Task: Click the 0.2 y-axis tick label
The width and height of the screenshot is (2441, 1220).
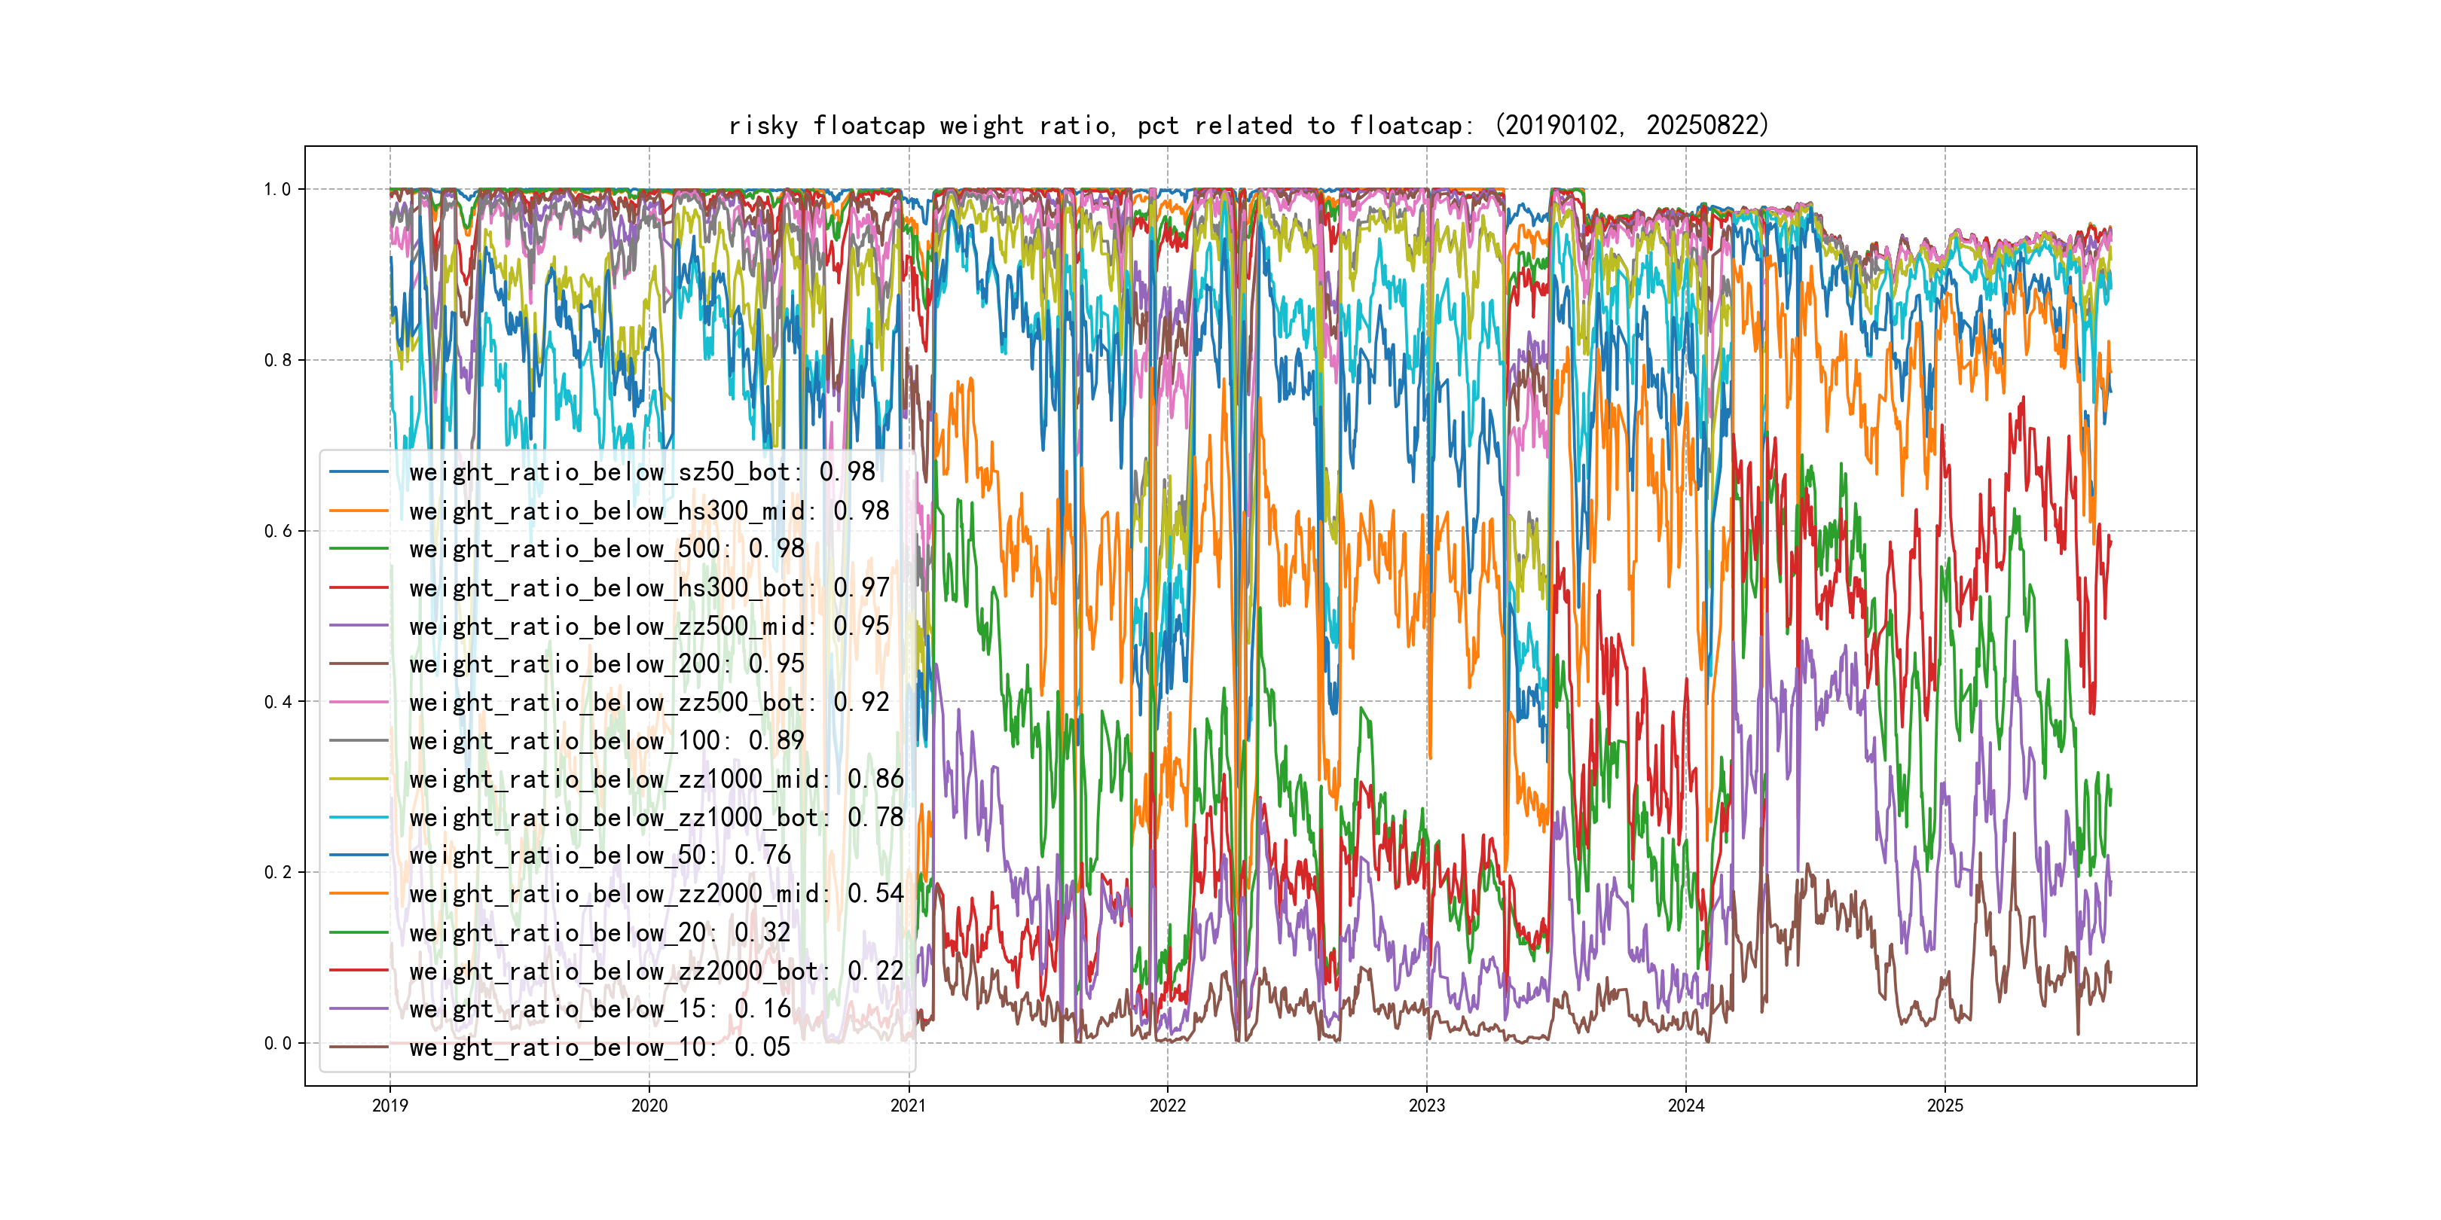Action: click(278, 872)
